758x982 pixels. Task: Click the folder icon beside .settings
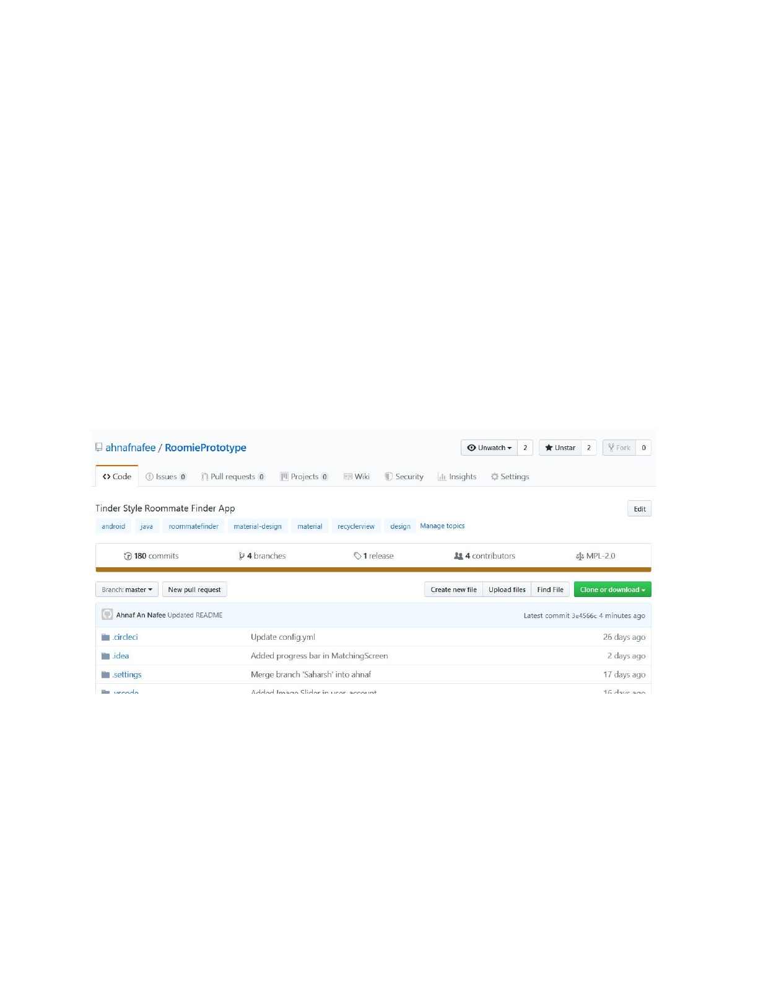coord(105,675)
